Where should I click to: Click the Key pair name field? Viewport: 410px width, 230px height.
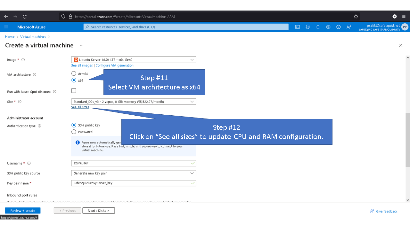click(134, 183)
